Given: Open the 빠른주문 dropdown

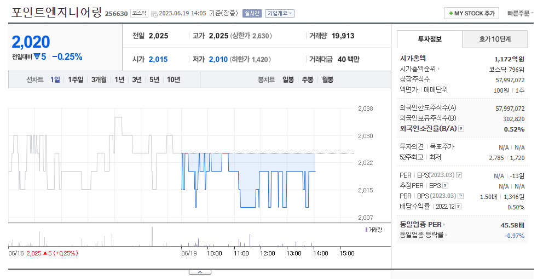Looking at the screenshot, I should point(521,13).
